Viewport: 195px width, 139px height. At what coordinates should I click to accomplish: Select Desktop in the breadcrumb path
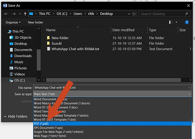(x=107, y=14)
